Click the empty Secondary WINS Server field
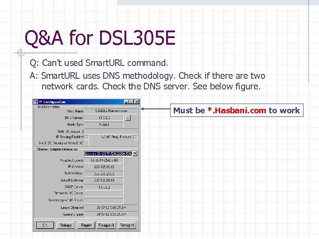Image resolution: width=319 pixels, height=239 pixels. pos(104,200)
